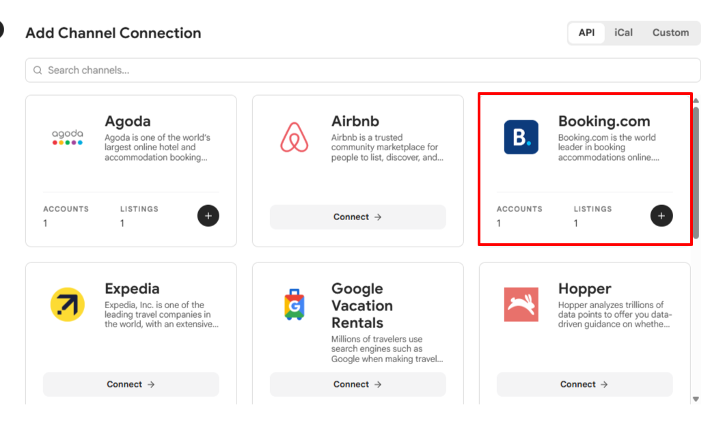The image size is (723, 423).
Task: Click the scrollbar up arrow
Action: (x=696, y=100)
